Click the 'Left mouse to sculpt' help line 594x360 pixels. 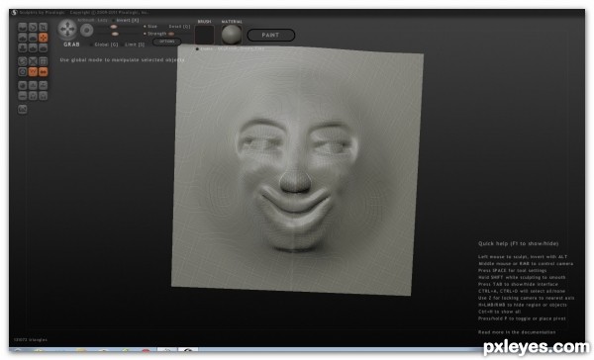point(523,257)
